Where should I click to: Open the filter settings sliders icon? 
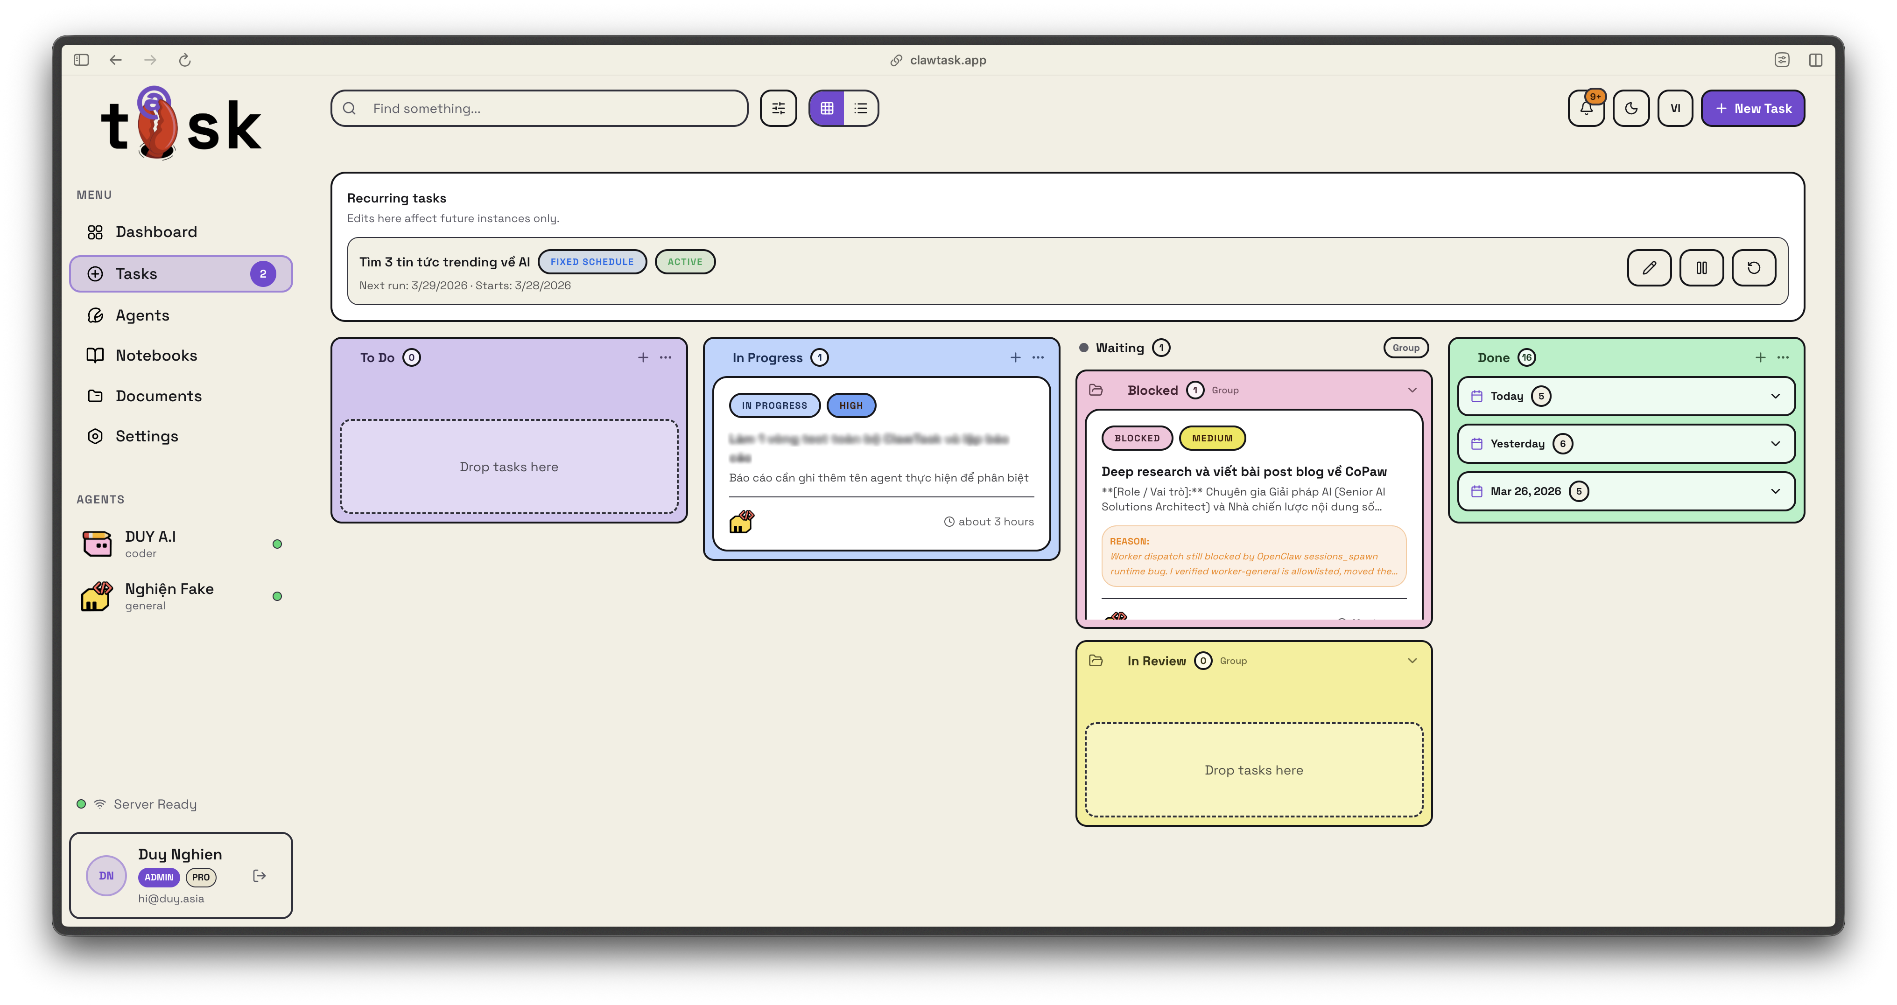tap(778, 108)
